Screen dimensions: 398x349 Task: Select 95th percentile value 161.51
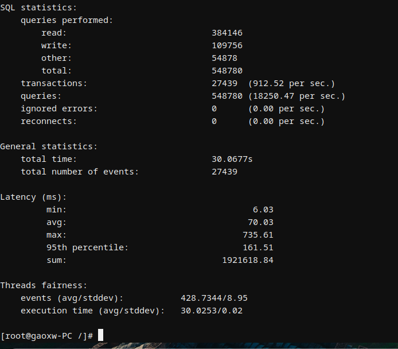[x=258, y=247]
